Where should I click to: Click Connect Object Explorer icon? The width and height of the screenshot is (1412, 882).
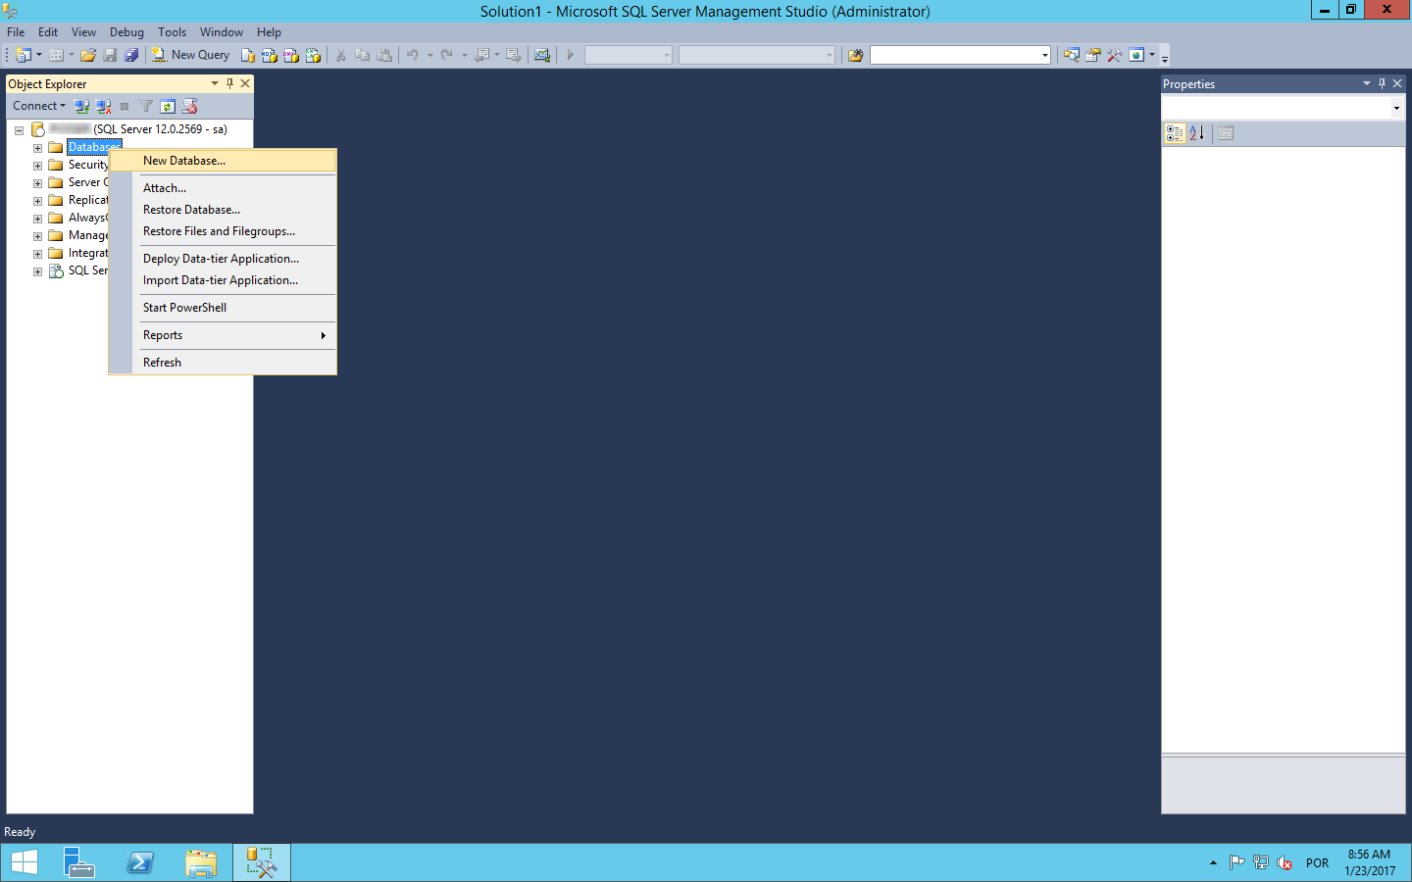(x=81, y=106)
